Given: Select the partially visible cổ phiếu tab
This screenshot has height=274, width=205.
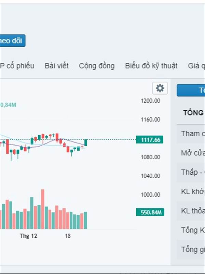Looking at the screenshot, I should 17,66.
